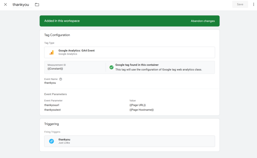This screenshot has width=257, height=158.
Task: Click the Event Name help question icon
Action: coord(60,79)
